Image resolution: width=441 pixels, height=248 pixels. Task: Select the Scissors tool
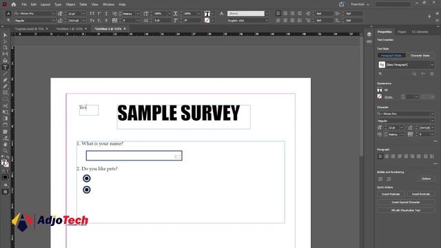5,105
